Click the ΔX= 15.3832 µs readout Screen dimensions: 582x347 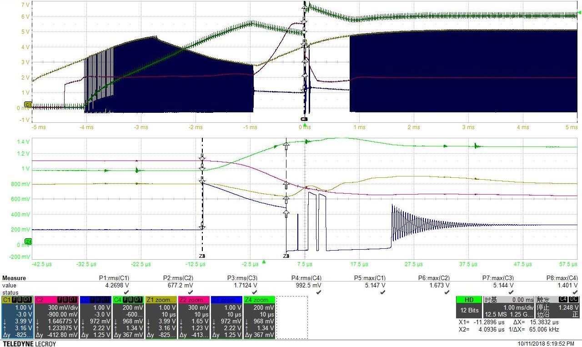[x=536, y=322]
